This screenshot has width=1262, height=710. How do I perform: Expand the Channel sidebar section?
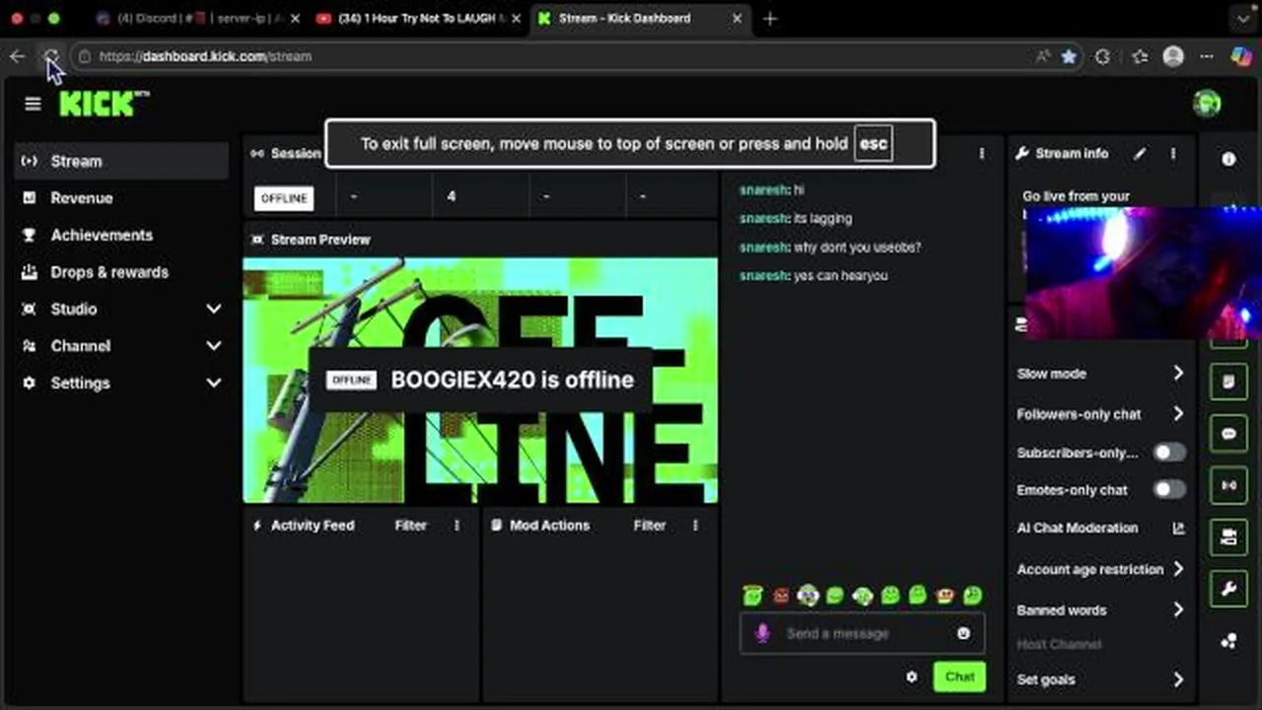point(214,346)
